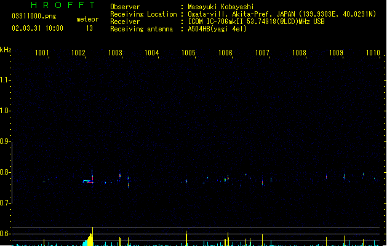Click the 1.1 kHz frequency label
387x246 pixels.
point(4,80)
